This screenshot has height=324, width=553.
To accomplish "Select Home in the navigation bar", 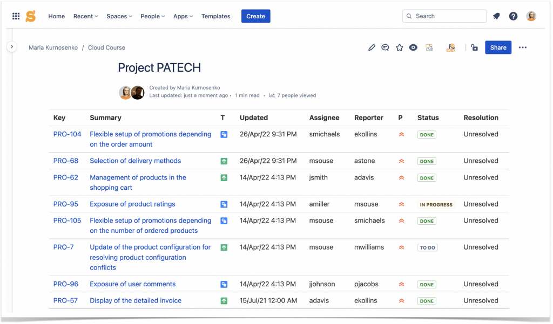I will point(56,16).
